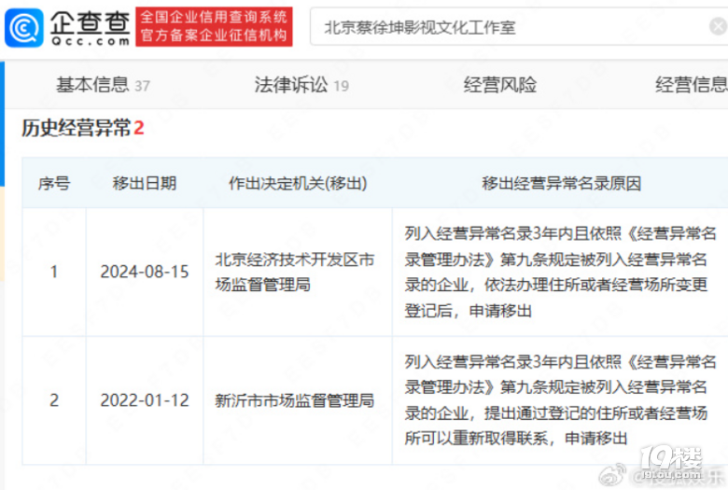
Task: Click the row 1 removal reason text
Action: (560, 272)
